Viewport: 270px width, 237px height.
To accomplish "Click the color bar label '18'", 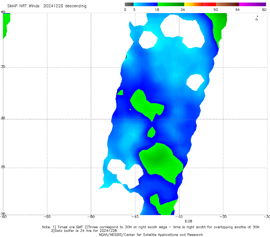I will 157,9.
